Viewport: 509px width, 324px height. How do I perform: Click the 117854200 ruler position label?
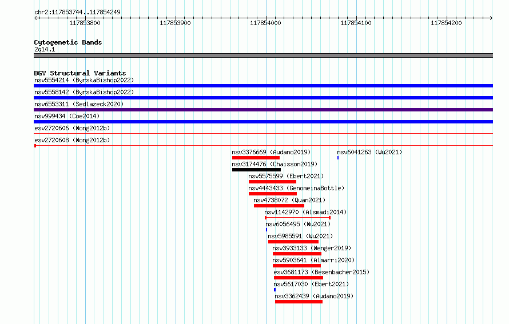[x=446, y=23]
